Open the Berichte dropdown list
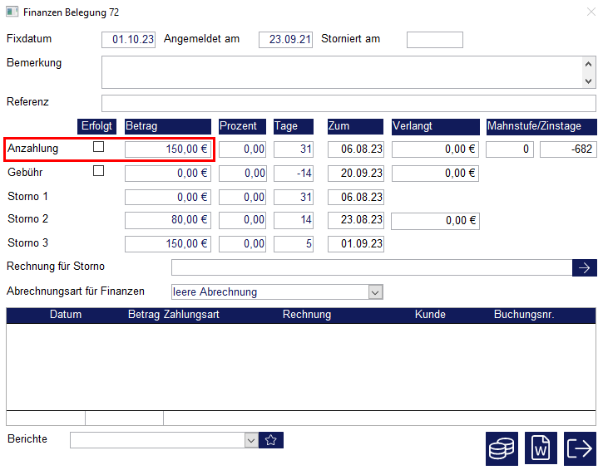The image size is (603, 470). 251,440
